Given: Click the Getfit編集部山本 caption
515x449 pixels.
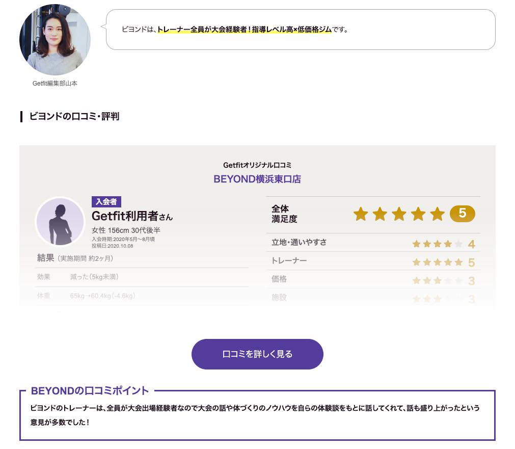Looking at the screenshot, I should click(55, 83).
